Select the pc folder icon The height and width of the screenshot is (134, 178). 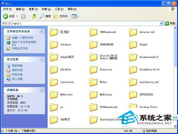pos(54,107)
